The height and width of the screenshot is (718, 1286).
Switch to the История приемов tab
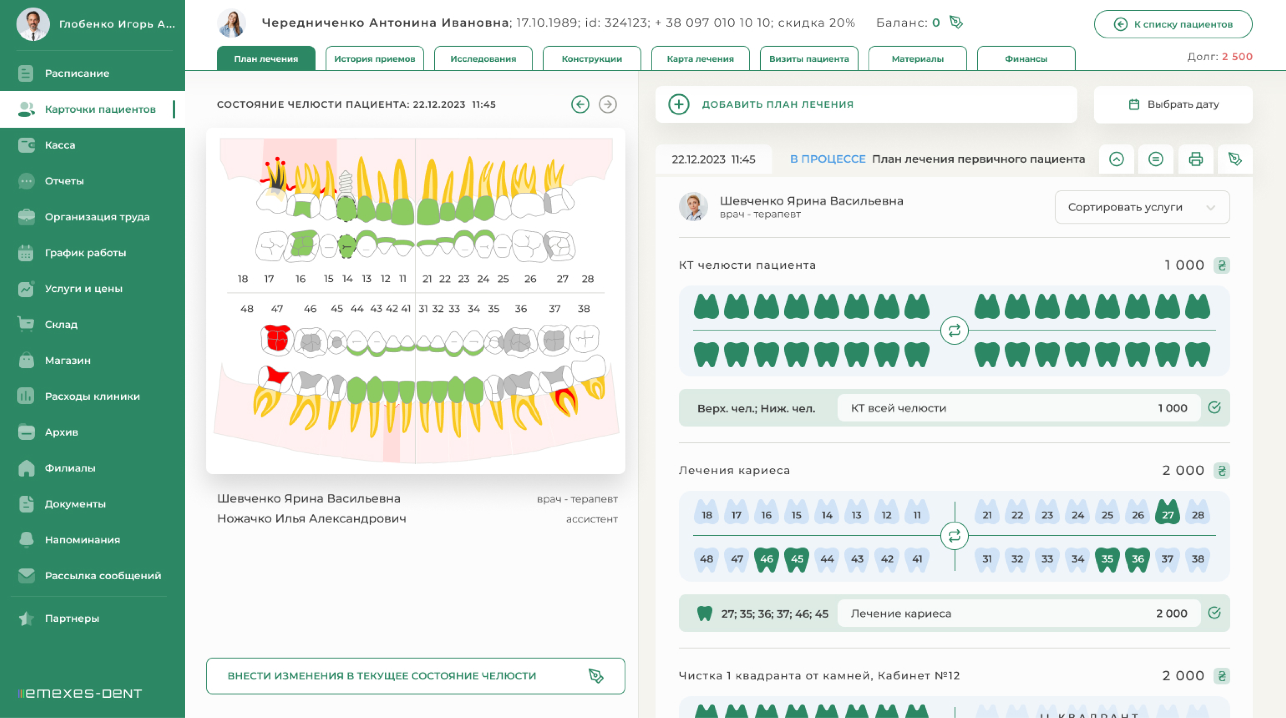(x=374, y=59)
